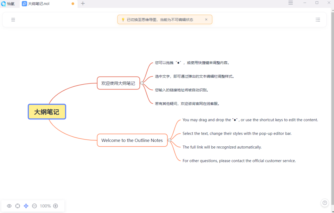Select the 大纲笔记 root node
The image size is (334, 213).
[x=47, y=112]
